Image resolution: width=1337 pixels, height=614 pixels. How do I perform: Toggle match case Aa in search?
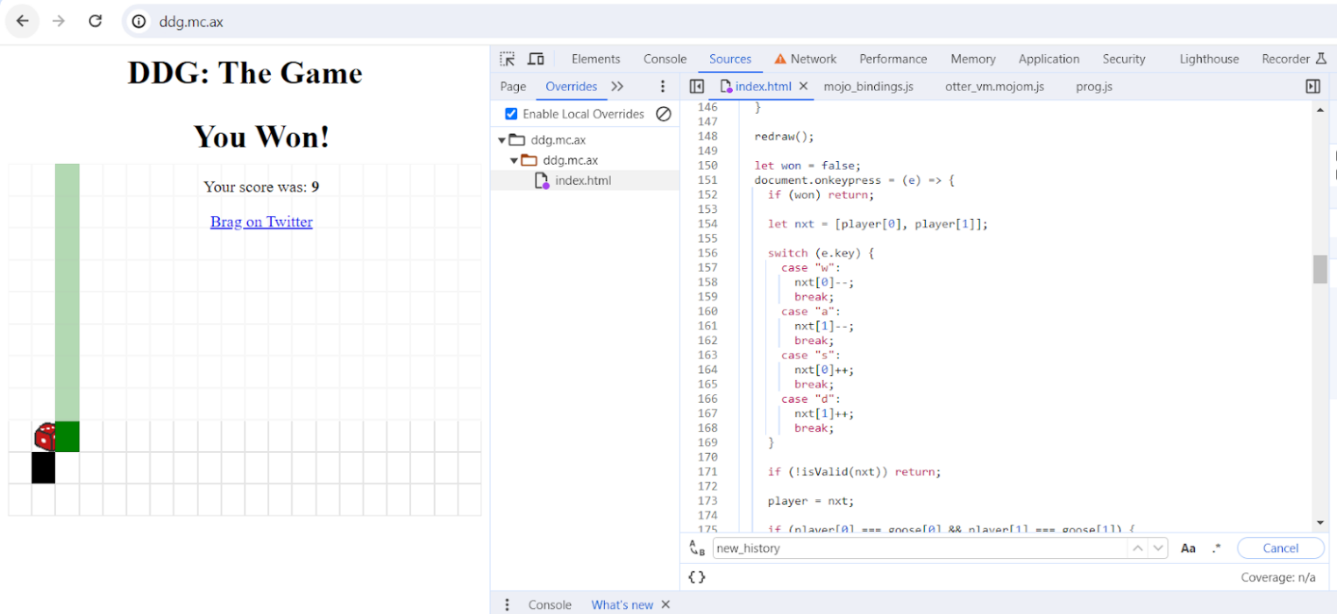tap(1188, 548)
